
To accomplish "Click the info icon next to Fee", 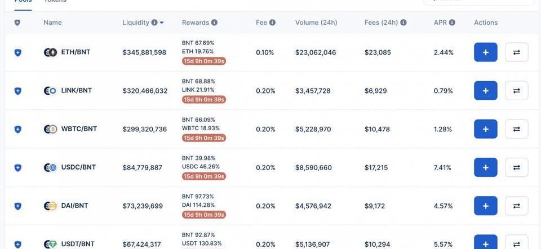I will point(272,23).
